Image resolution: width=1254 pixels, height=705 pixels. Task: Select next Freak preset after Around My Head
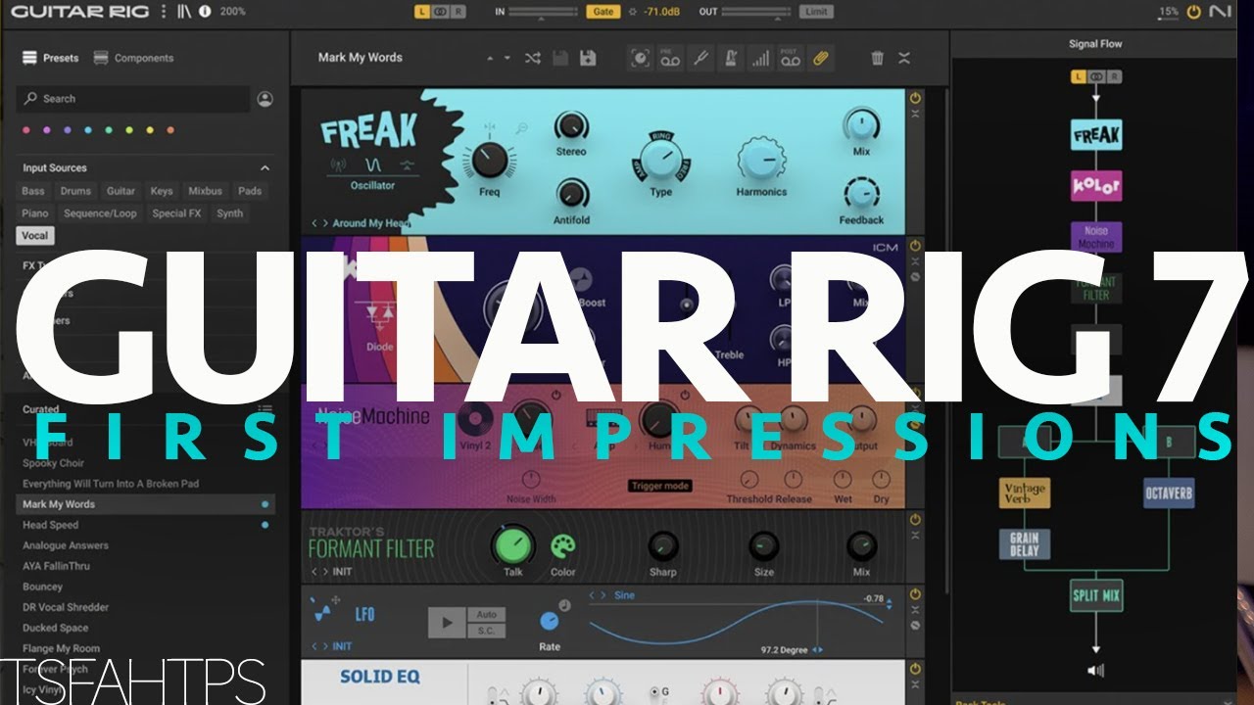tap(324, 223)
